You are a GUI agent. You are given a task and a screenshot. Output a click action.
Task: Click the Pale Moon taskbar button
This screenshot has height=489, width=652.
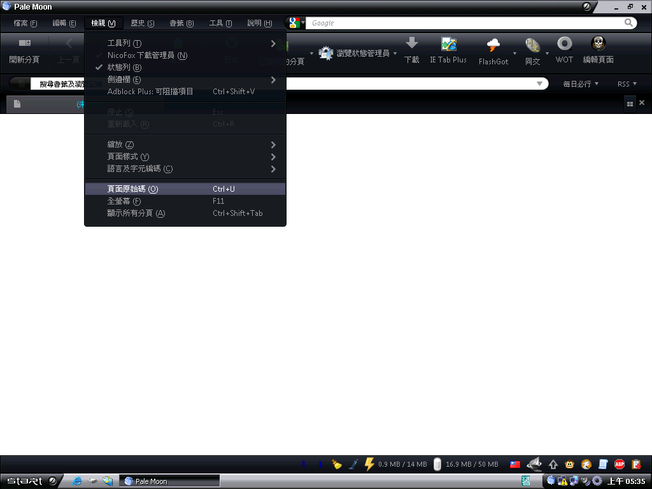(x=169, y=481)
